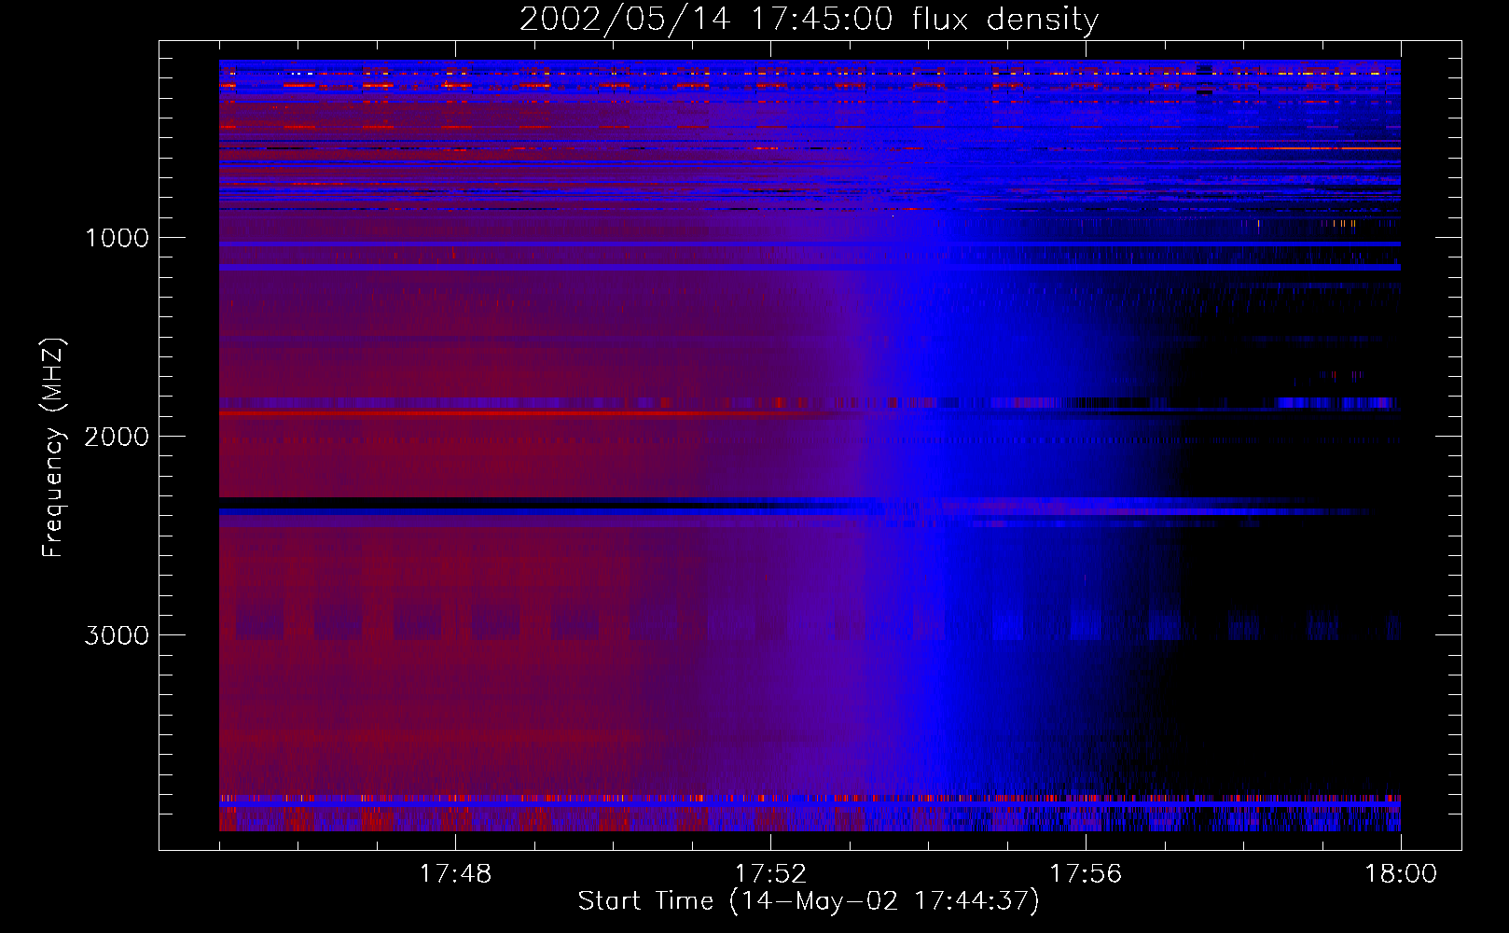Click the 17:56 time tick label
This screenshot has height=933, width=1509.
pyautogui.click(x=1086, y=874)
